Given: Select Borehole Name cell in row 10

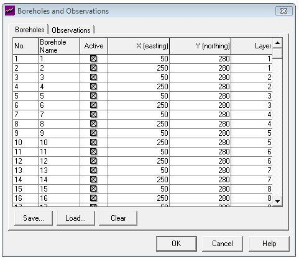Looking at the screenshot, I should pyautogui.click(x=59, y=143).
